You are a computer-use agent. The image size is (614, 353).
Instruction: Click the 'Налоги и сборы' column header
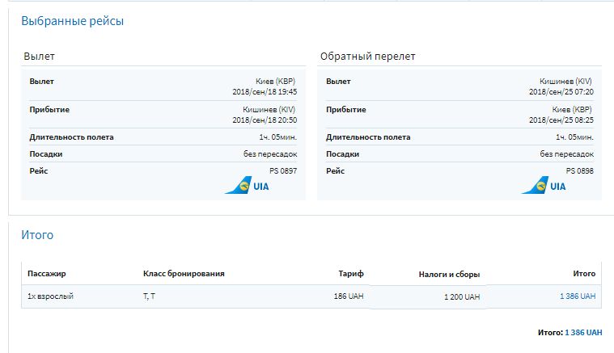[449, 275]
